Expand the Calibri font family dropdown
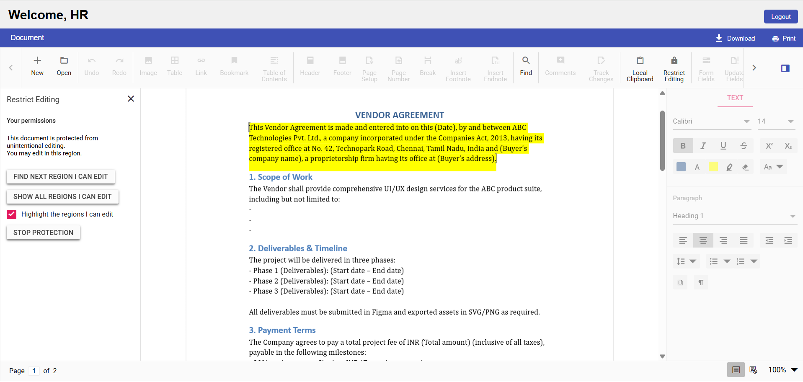The width and height of the screenshot is (803, 382). click(746, 121)
